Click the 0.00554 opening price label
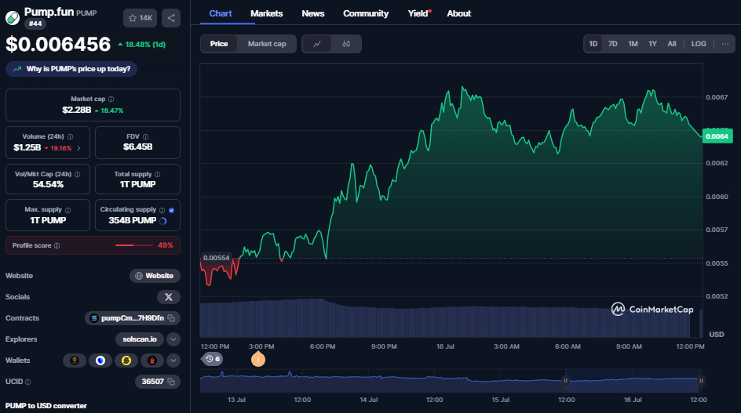741x413 pixels. [x=216, y=258]
